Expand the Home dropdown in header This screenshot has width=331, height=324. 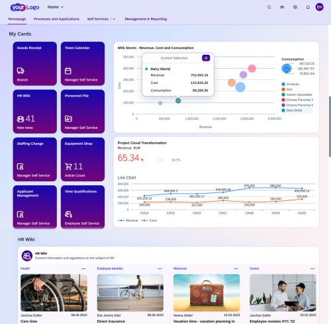pyautogui.click(x=56, y=7)
